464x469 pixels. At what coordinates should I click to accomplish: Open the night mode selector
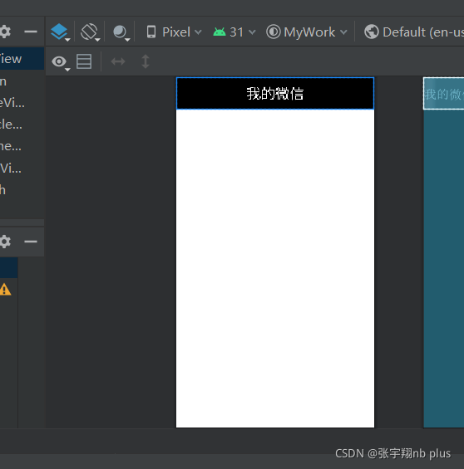[121, 32]
